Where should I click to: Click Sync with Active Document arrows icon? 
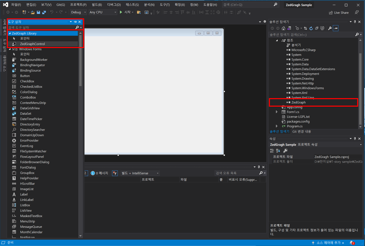click(x=305, y=28)
